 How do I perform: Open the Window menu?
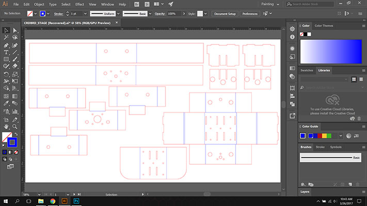coord(107,4)
